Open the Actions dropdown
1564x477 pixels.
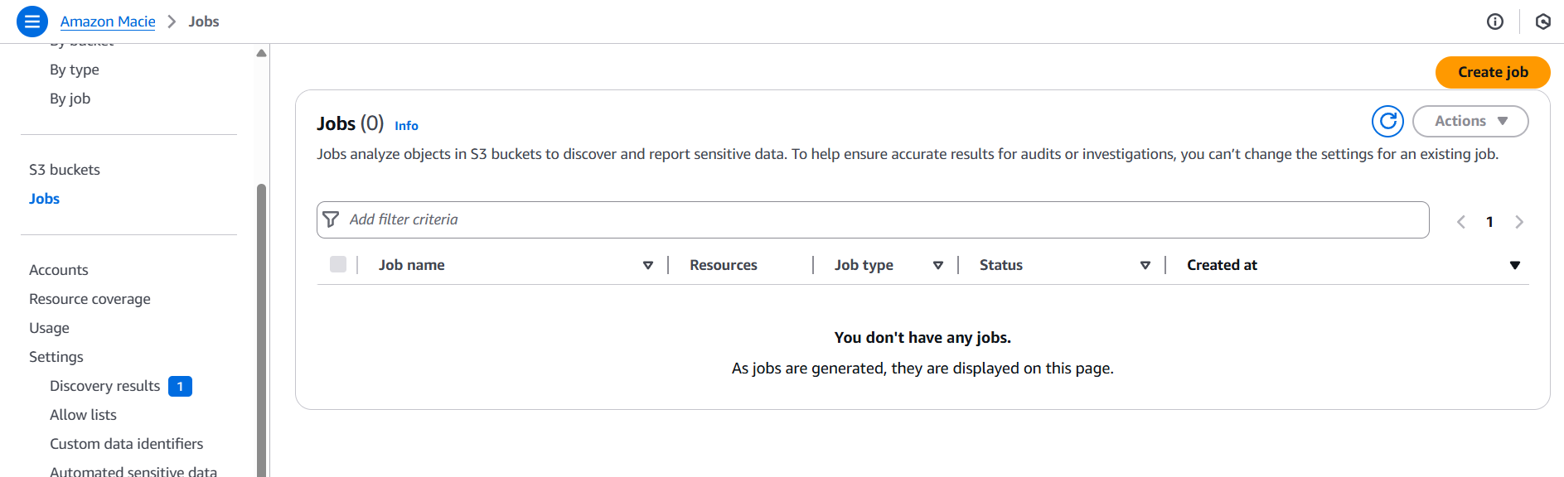pos(1470,121)
